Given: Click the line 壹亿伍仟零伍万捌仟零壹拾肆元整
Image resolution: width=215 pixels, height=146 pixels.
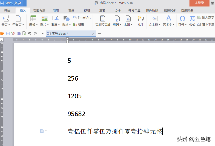Looking at the screenshot, I should 115,131.
